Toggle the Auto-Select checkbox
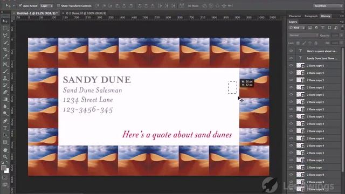The height and width of the screenshot is (194, 345). (20, 6)
